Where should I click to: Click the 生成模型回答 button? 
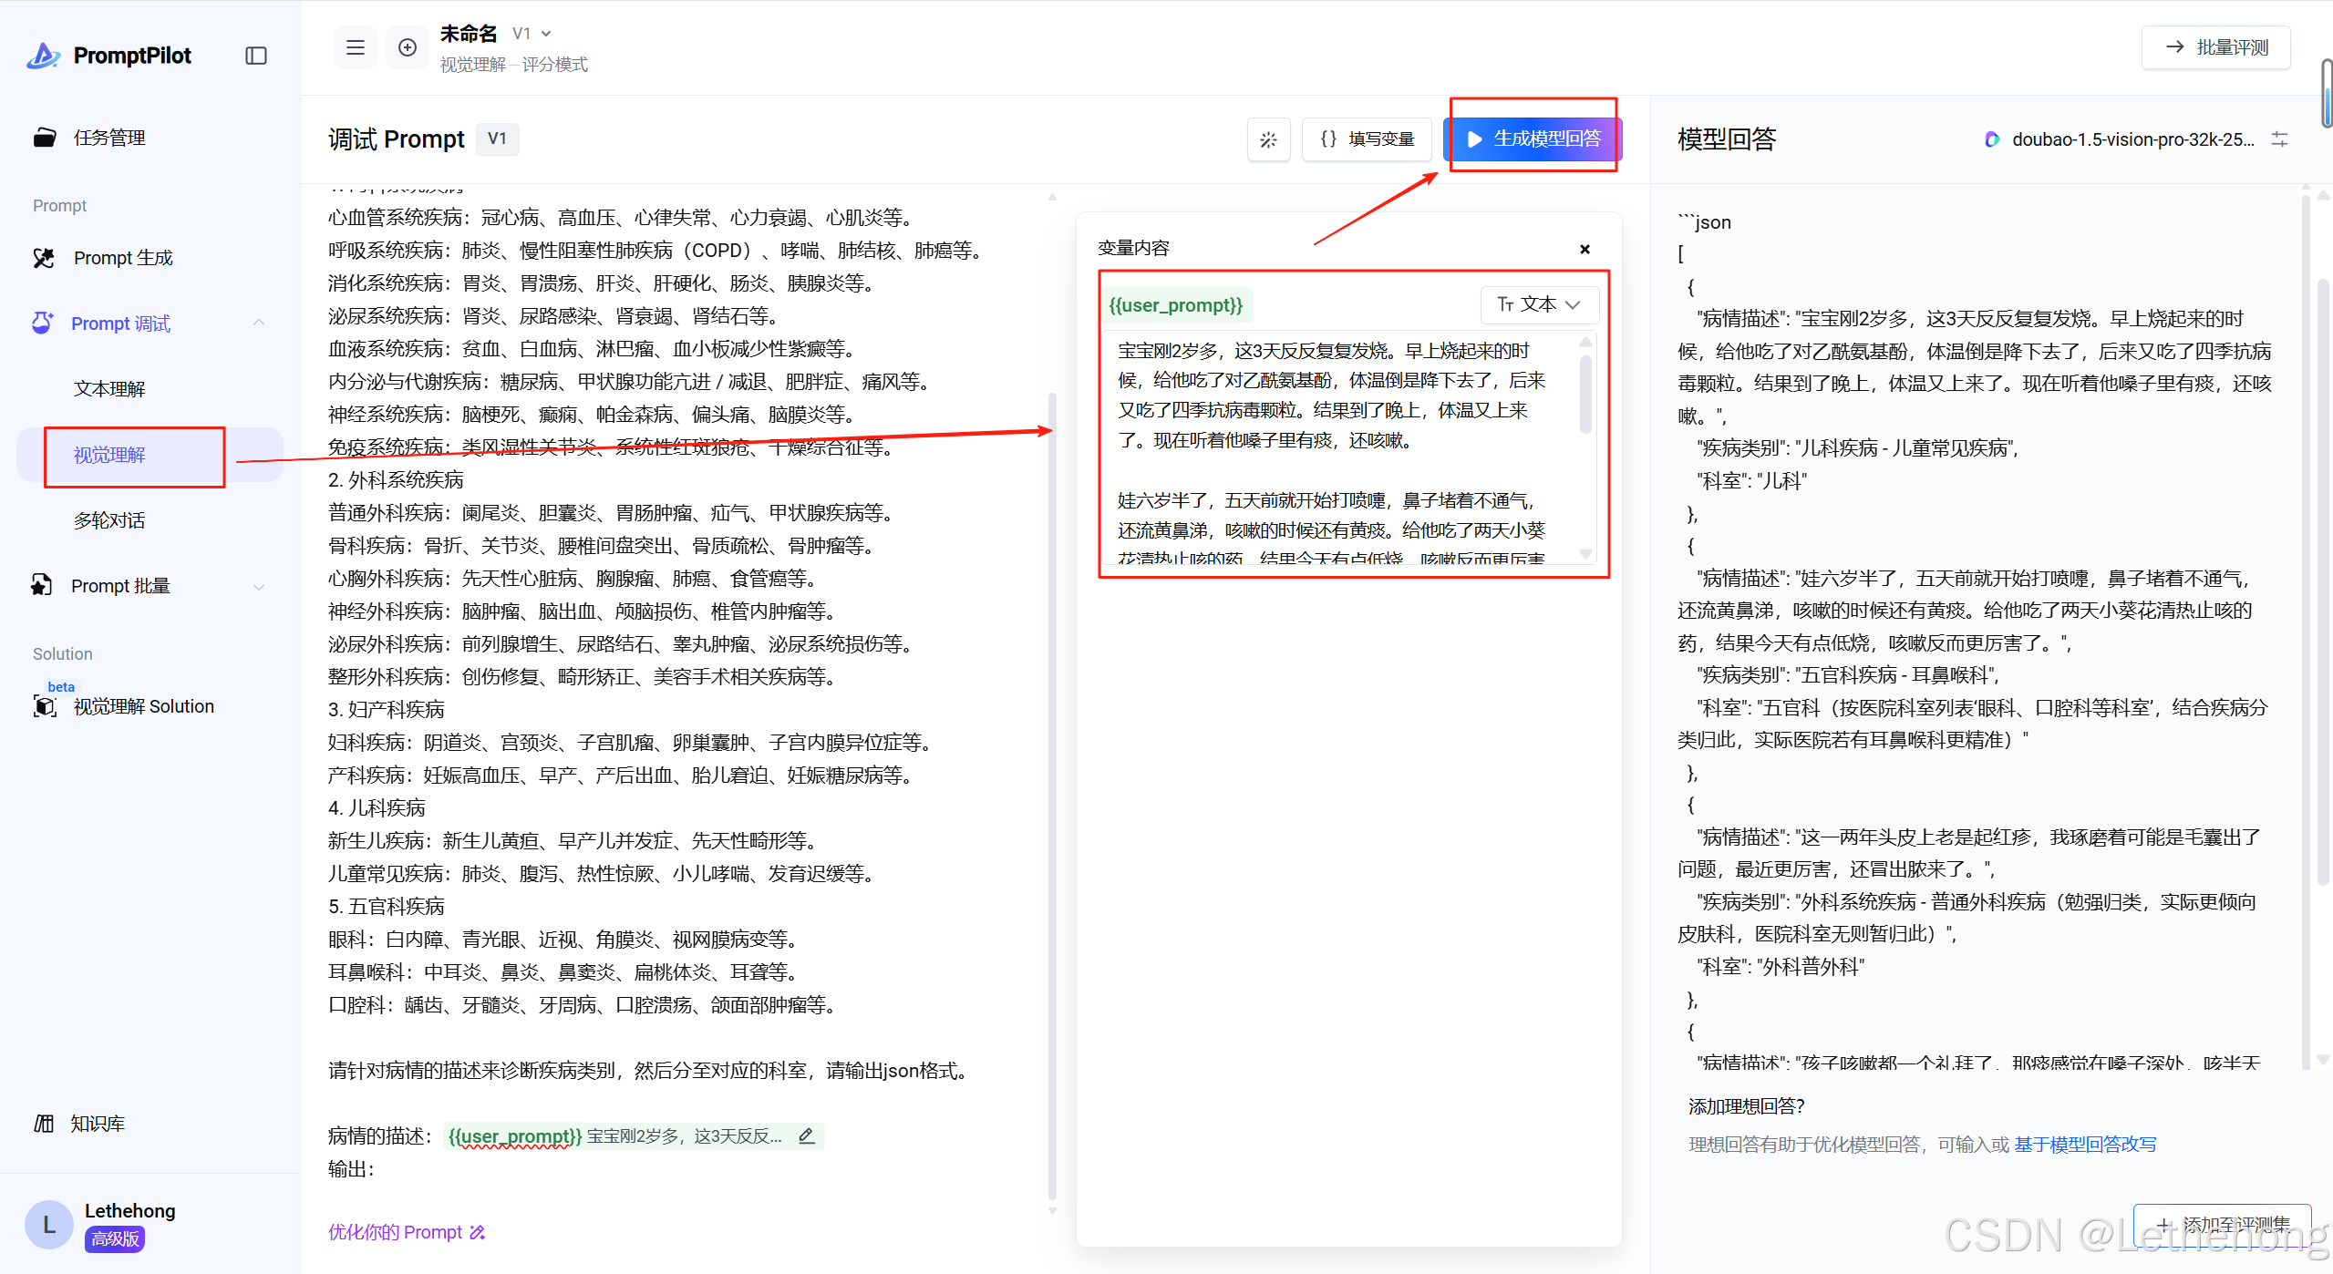(x=1533, y=139)
